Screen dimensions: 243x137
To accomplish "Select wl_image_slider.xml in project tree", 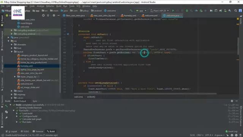I will tap(30, 87).
